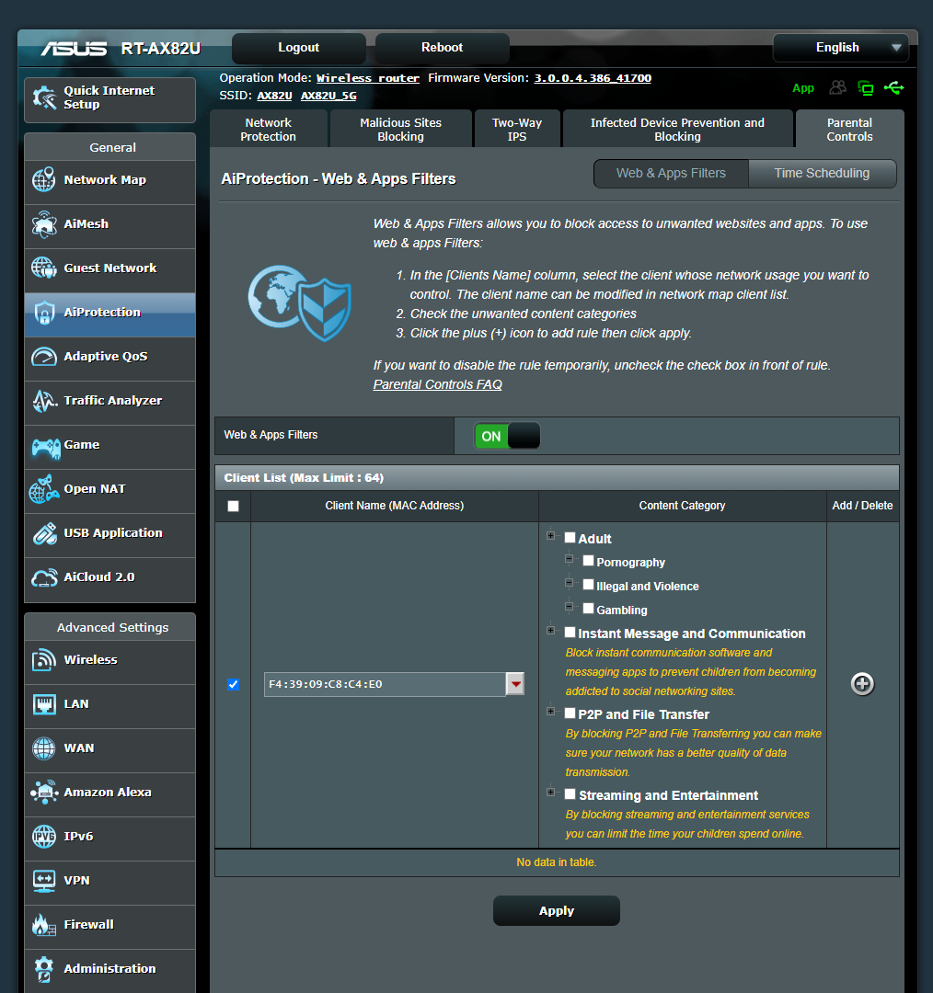Screen dimensions: 933x993
Task: Click the network status monitor icon
Action: coord(865,88)
